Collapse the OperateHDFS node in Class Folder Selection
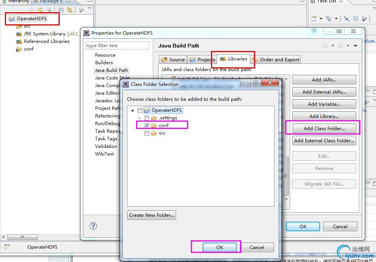The height and width of the screenshot is (262, 376). [x=132, y=110]
